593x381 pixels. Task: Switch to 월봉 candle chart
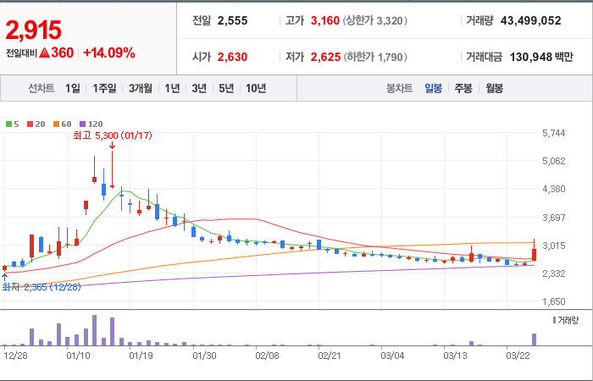pyautogui.click(x=494, y=88)
